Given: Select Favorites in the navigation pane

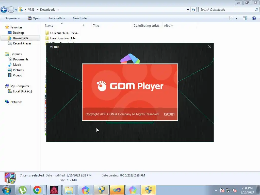Looking at the screenshot, I should [x=16, y=27].
